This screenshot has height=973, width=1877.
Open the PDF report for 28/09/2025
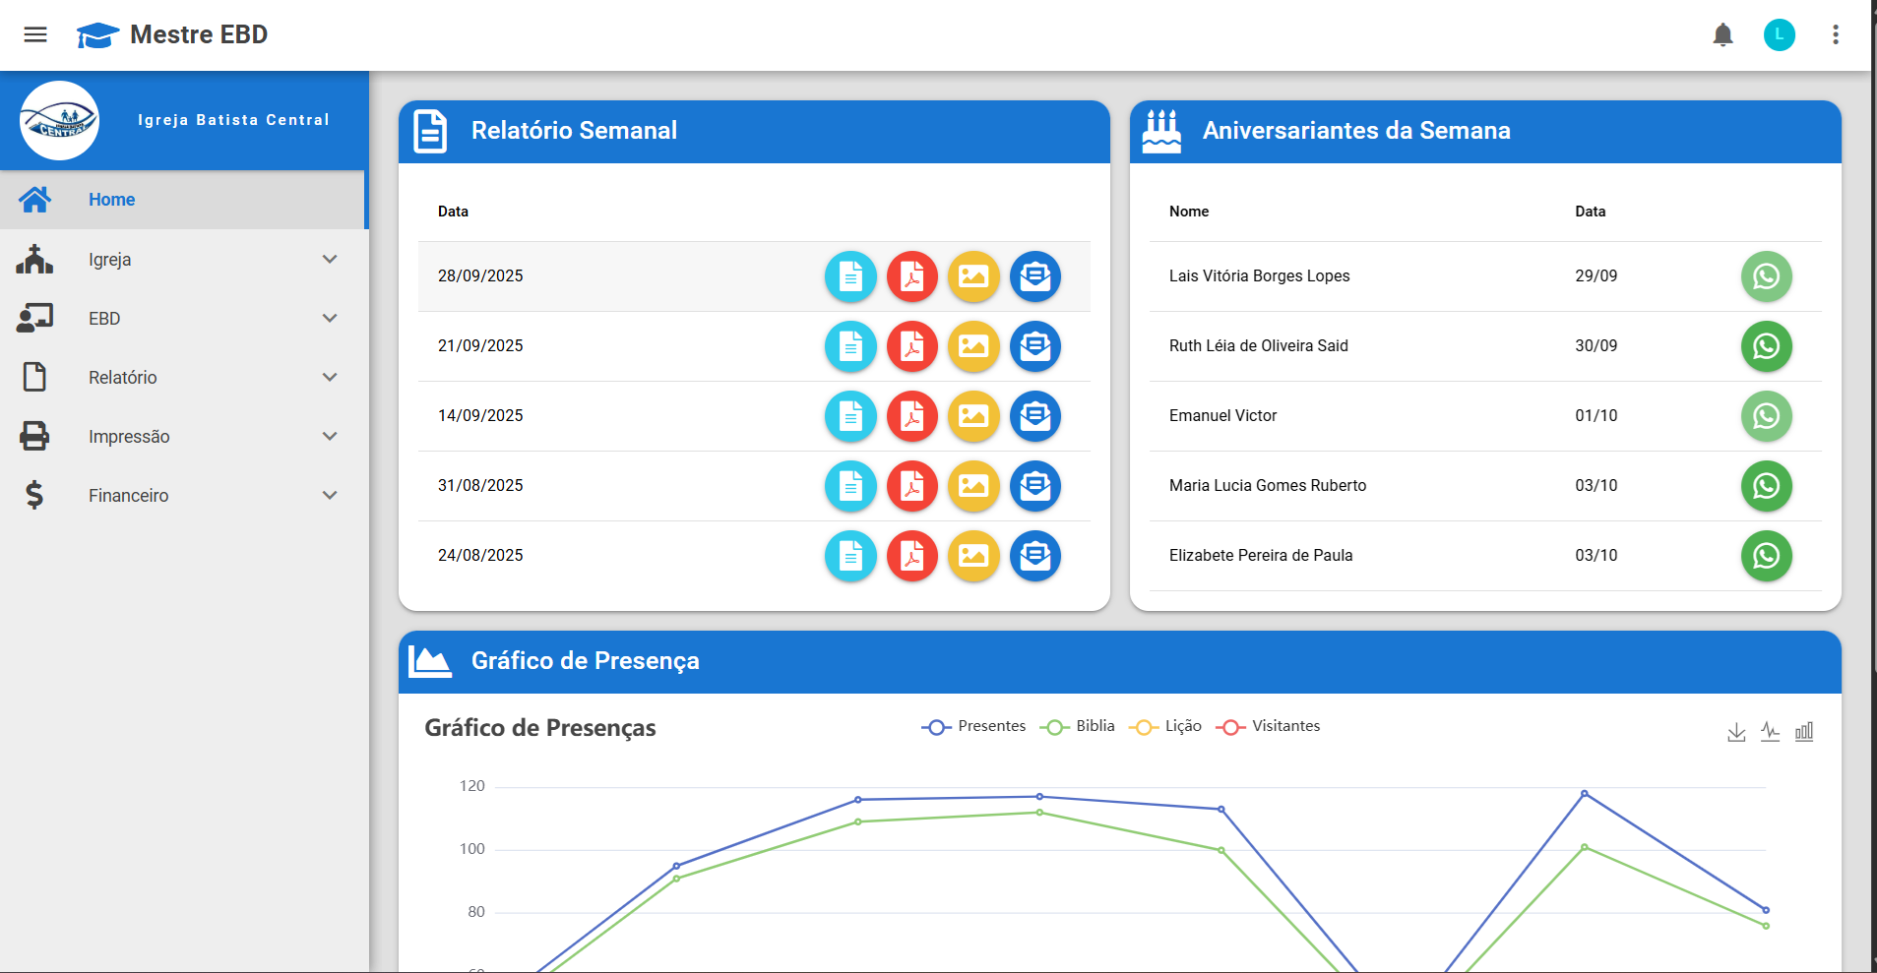click(911, 276)
